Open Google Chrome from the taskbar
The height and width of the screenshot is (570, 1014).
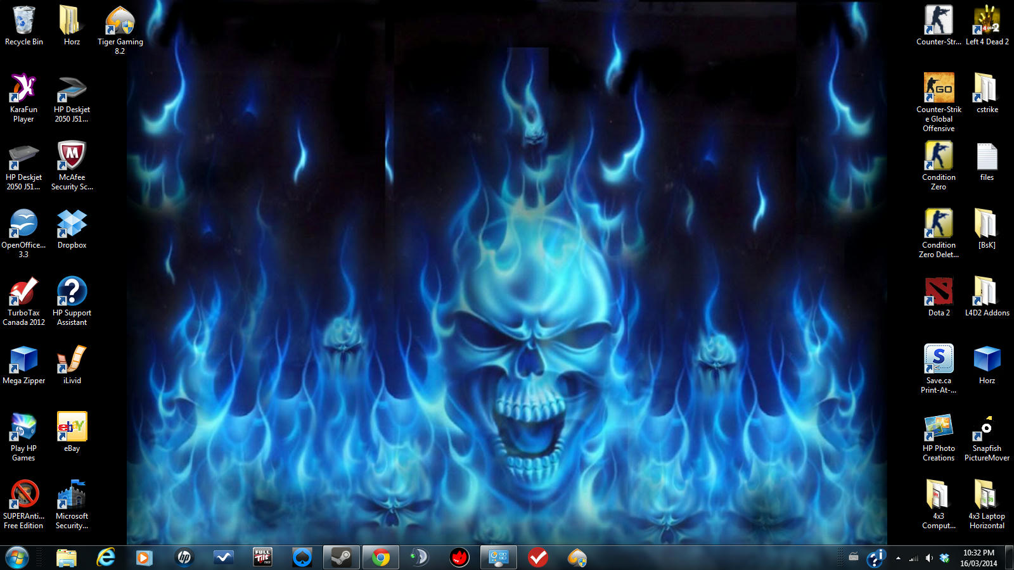381,557
